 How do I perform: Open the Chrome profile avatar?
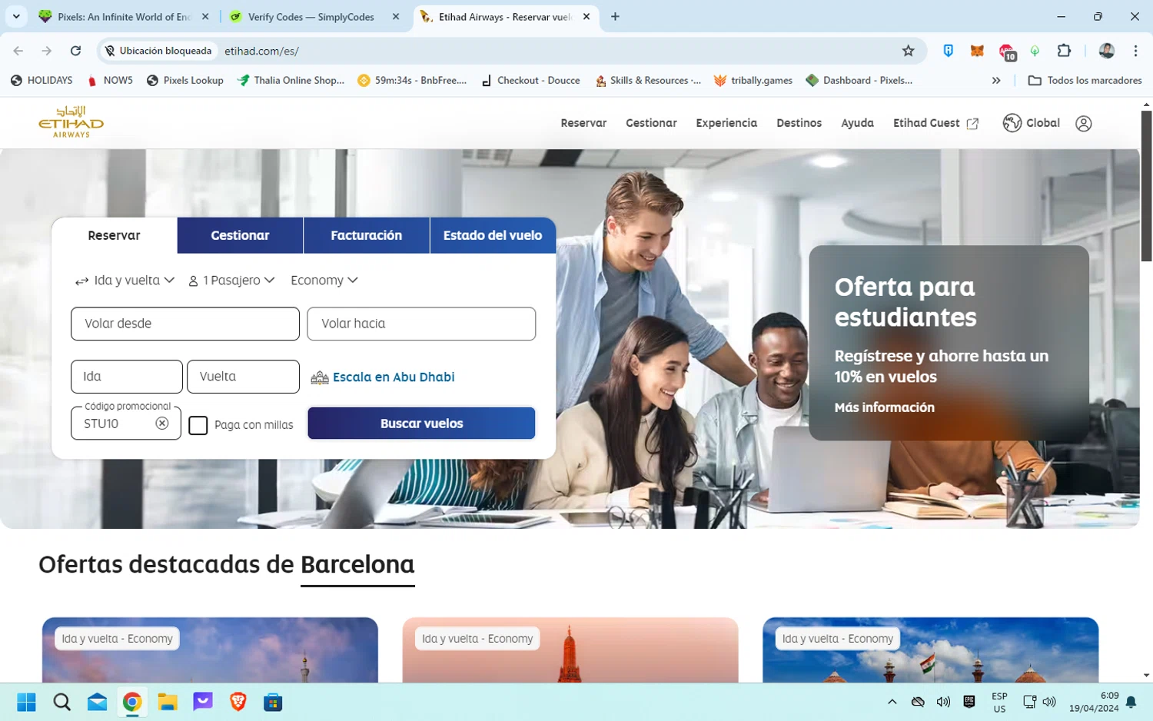pyautogui.click(x=1107, y=51)
